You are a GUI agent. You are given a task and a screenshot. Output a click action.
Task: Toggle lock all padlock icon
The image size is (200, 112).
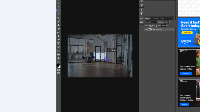click(x=156, y=26)
